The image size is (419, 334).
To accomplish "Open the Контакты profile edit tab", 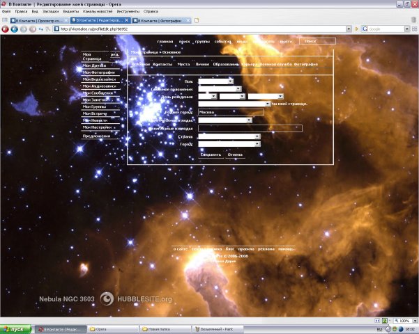I will [x=162, y=64].
